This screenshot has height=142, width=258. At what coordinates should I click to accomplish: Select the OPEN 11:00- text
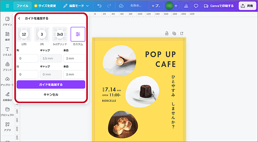coord(111,95)
